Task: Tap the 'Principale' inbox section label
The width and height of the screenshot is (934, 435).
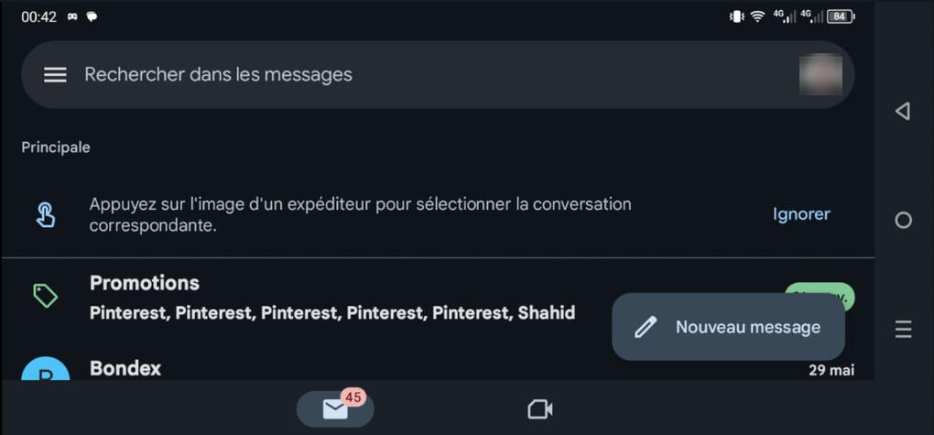Action: [x=56, y=147]
